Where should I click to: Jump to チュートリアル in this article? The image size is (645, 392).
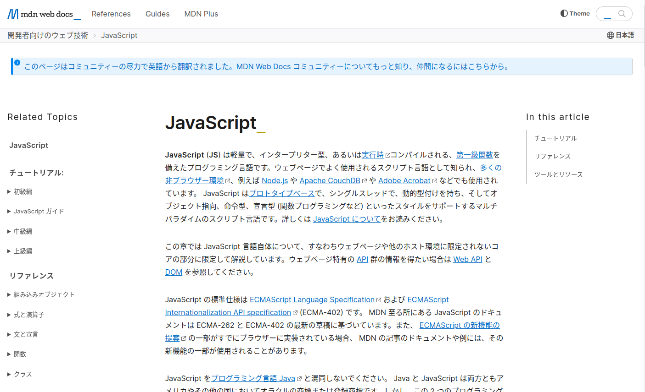pos(555,138)
